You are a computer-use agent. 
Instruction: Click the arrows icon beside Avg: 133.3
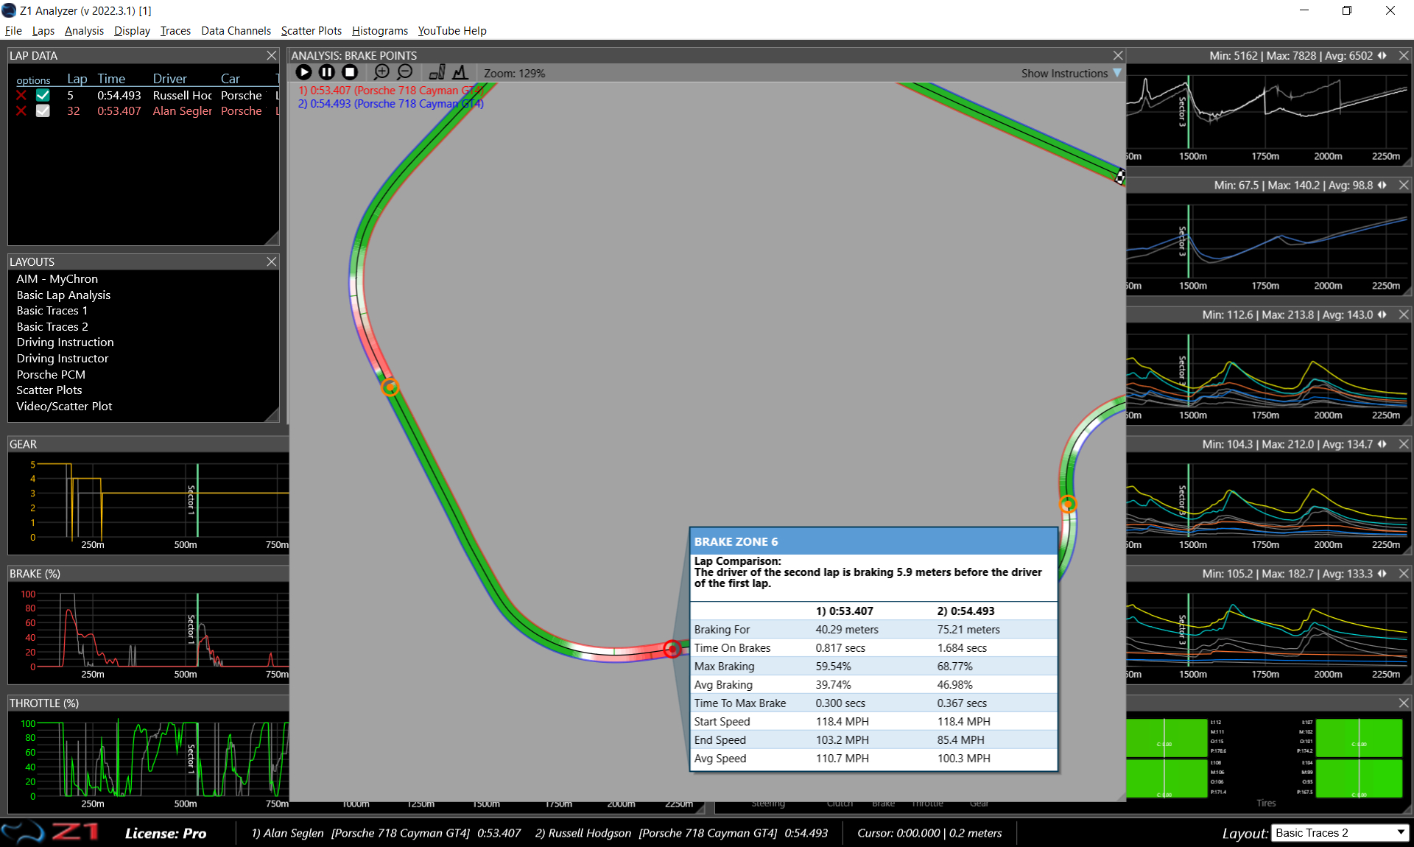(1382, 573)
